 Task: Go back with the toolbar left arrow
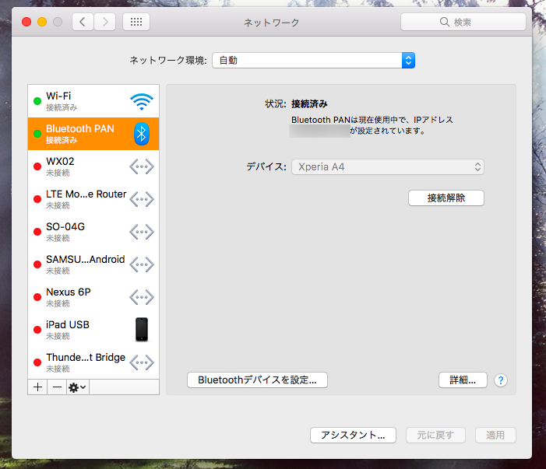click(83, 22)
